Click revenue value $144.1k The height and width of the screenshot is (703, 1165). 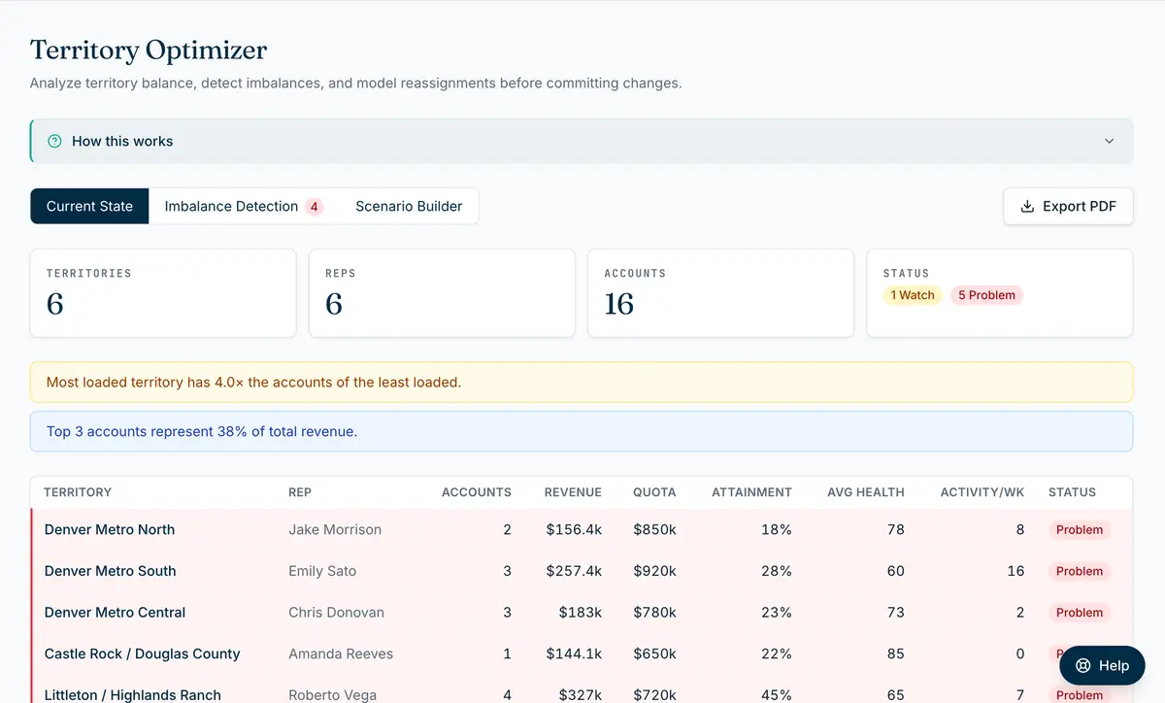pos(574,653)
